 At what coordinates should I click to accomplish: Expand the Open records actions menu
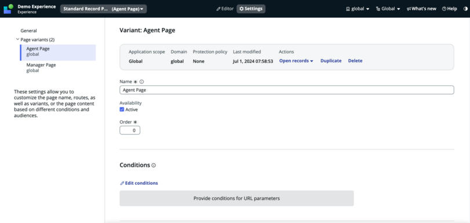(x=296, y=61)
